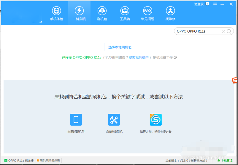Select the 一键刷机 lightning icon tab
Image resolution: width=238 pixels, height=165 pixels.
(x=79, y=11)
